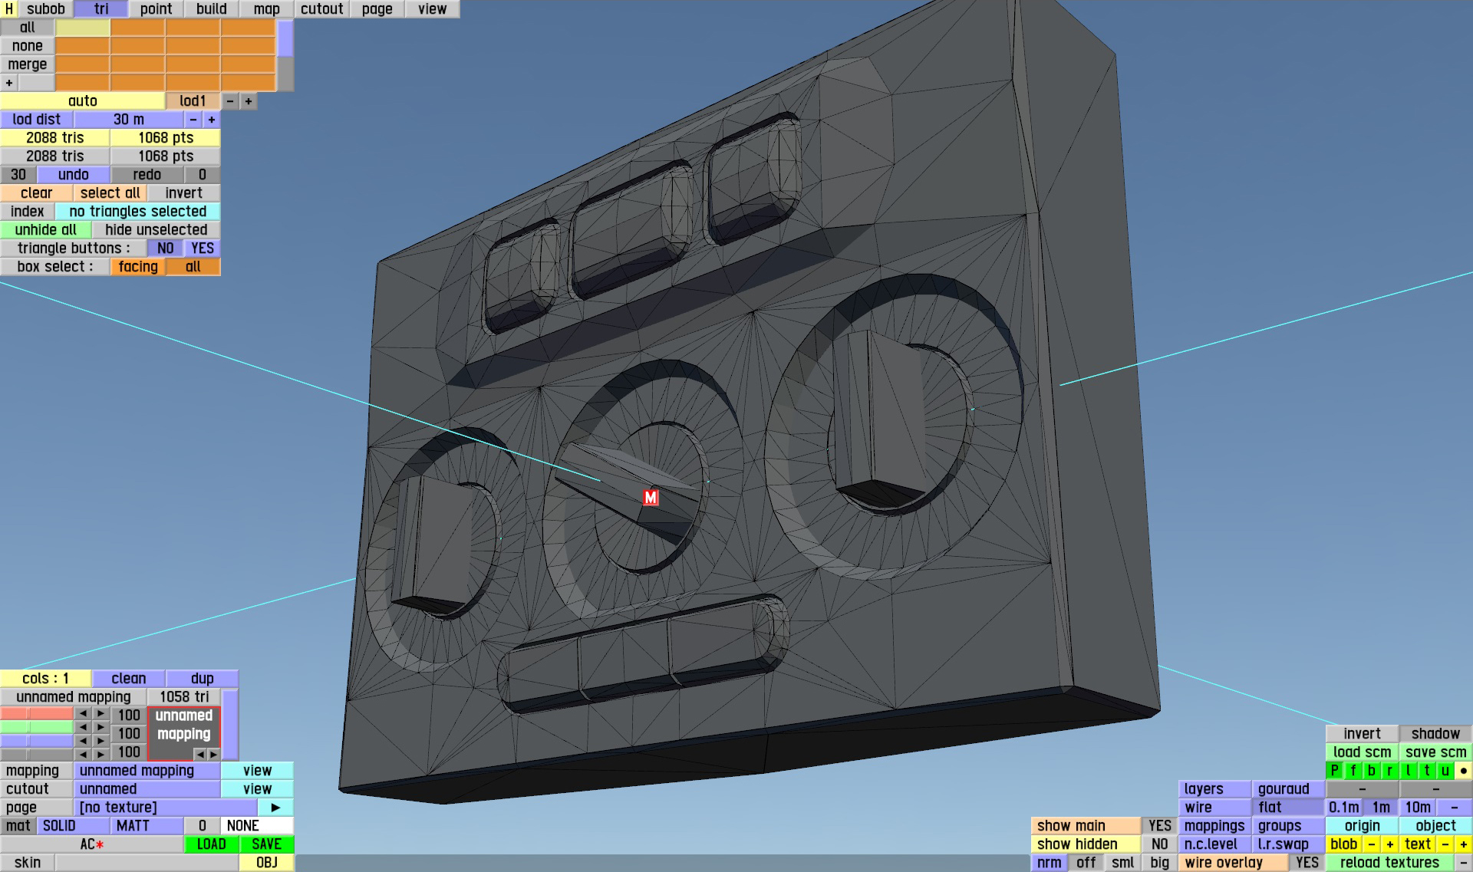Open mapping selector unnamed mapping field
The height and width of the screenshot is (872, 1473).
point(147,771)
